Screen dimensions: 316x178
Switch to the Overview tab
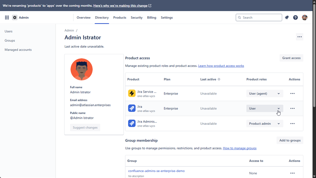tap(84, 17)
